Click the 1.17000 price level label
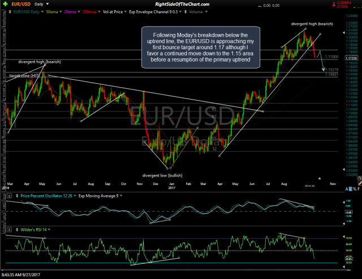The image size is (362, 279). click(x=332, y=57)
